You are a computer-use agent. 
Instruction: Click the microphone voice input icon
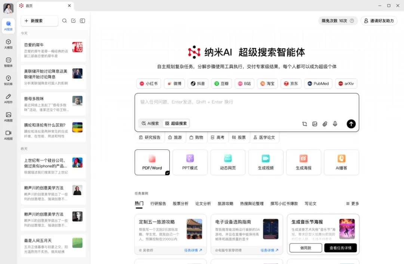335,124
